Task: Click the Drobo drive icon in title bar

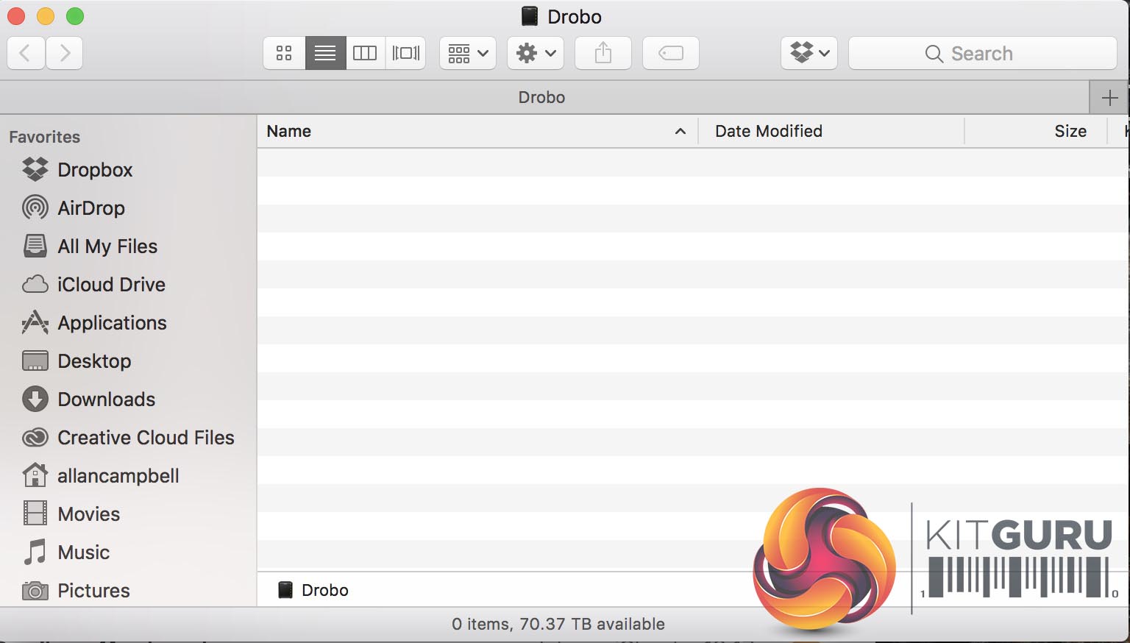Action: [x=530, y=16]
